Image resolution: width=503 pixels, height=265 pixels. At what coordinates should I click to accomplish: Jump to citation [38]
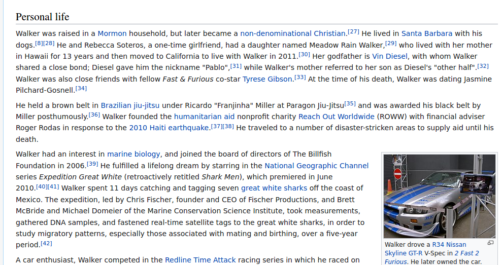[x=228, y=126]
